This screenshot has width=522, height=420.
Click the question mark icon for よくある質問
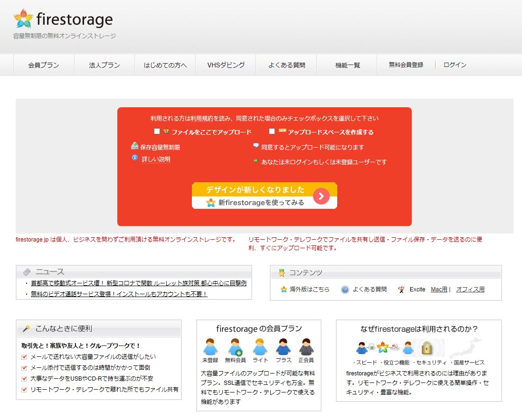coord(345,289)
